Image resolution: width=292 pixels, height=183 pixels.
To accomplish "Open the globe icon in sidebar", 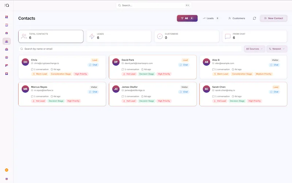I will [x=7, y=58].
